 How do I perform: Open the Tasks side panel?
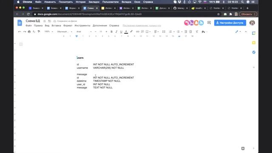(x=254, y=52)
